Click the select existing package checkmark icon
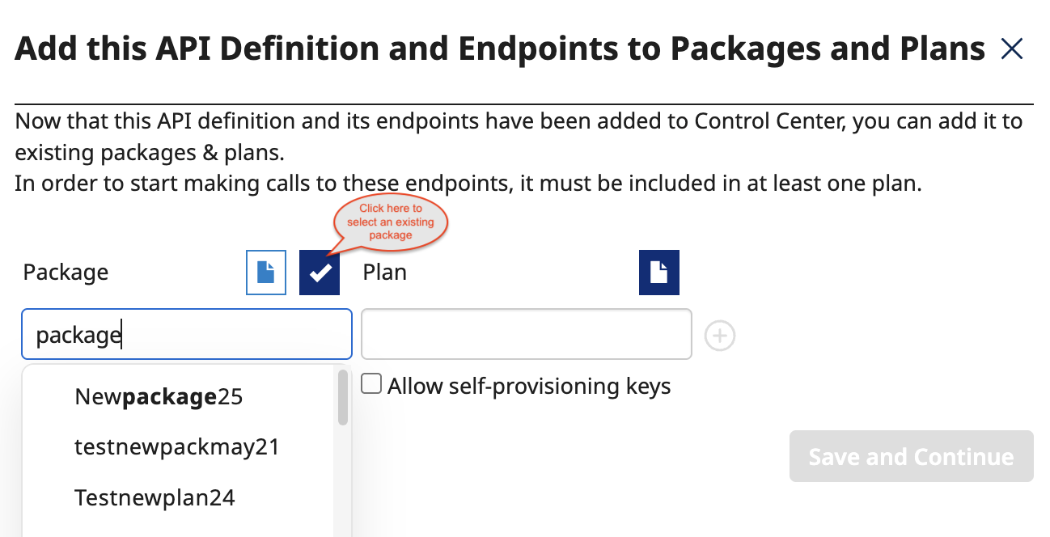This screenshot has width=1050, height=537. [x=320, y=273]
